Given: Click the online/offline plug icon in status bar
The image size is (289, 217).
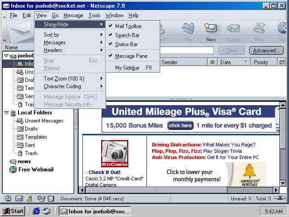Looking at the screenshot, I should coord(280,198).
